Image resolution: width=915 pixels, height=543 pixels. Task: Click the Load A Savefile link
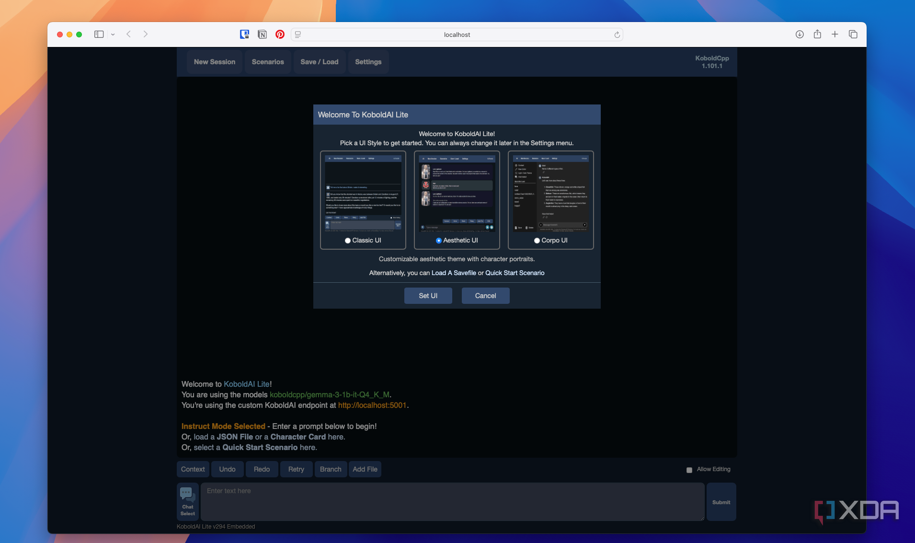pyautogui.click(x=454, y=273)
